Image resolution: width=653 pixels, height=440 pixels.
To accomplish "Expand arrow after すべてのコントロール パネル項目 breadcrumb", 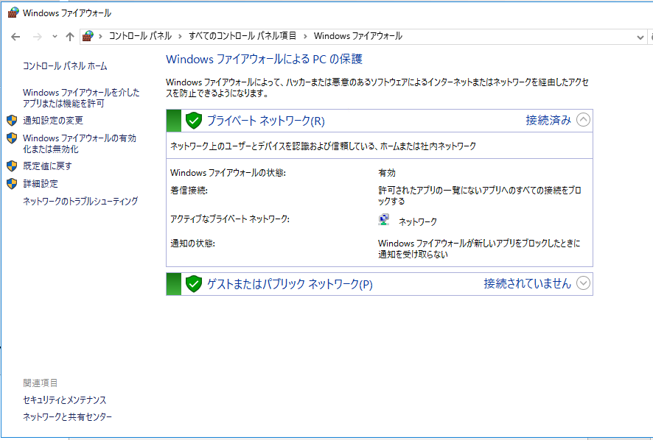I will pyautogui.click(x=305, y=37).
